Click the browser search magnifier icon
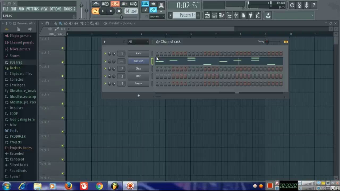 click(x=15, y=23)
